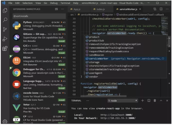Install the Language Support Java extension

click(62, 88)
